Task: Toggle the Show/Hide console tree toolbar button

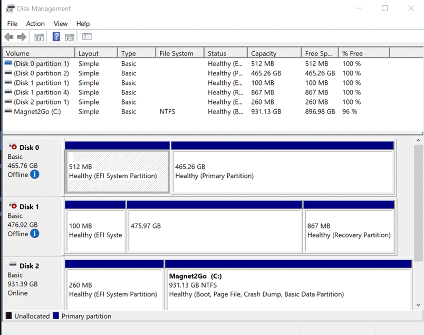Action: click(38, 36)
